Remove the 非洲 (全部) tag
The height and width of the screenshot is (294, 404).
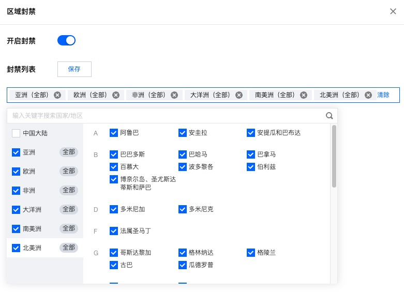[x=174, y=95]
